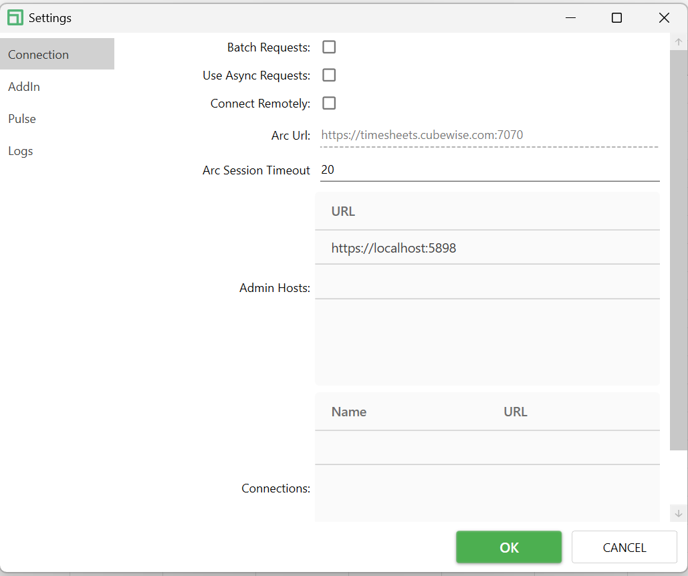Click the Connect Remotely label
The image size is (688, 576).
coord(260,104)
